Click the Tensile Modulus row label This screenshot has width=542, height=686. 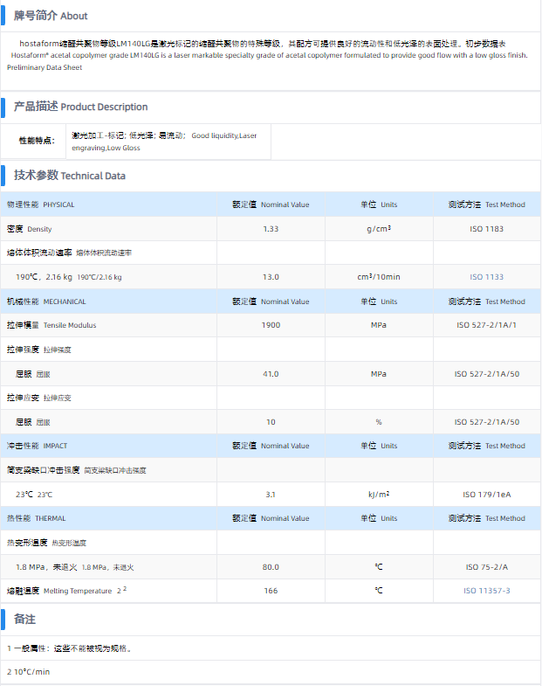51,325
